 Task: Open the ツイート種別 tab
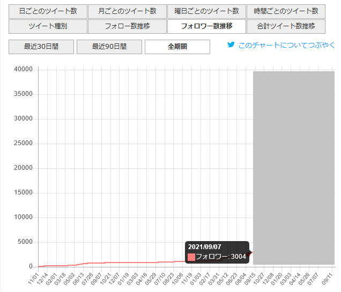[47, 26]
